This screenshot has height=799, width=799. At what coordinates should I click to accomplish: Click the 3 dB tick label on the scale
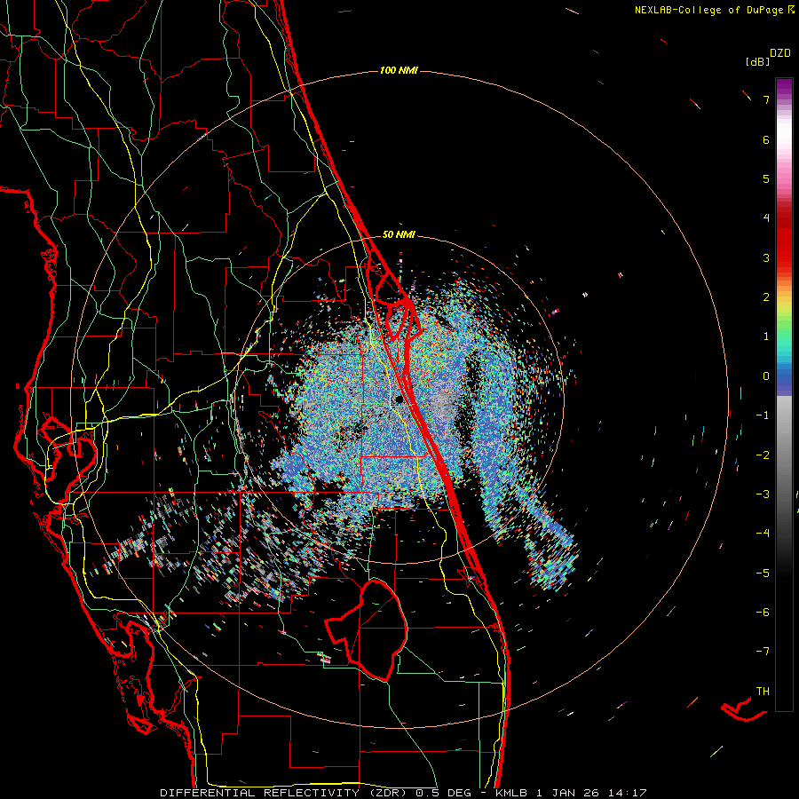pos(766,257)
